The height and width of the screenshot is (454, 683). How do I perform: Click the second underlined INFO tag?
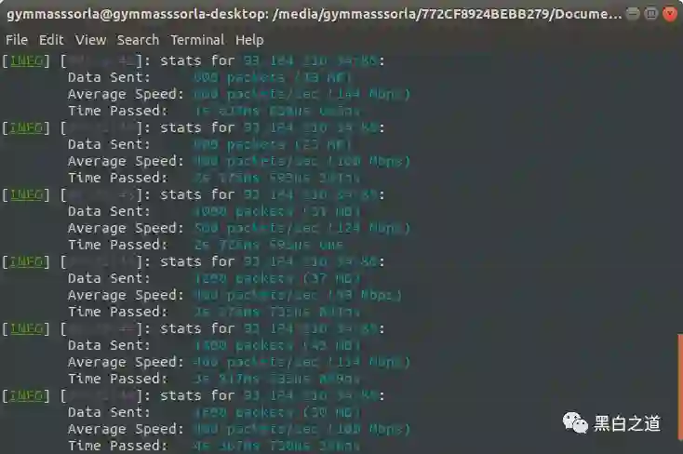pos(27,127)
